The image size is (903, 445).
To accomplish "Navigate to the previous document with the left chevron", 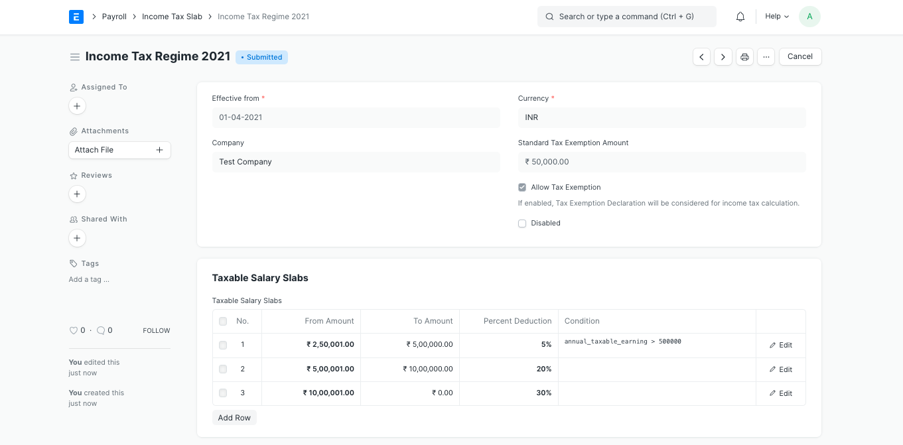I will [701, 56].
